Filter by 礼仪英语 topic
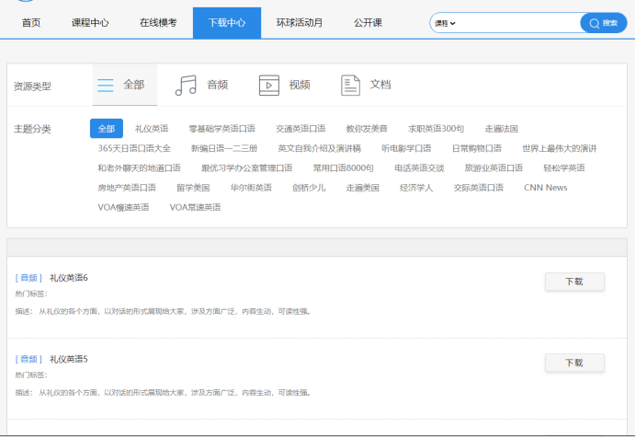636x438 pixels. [x=152, y=129]
